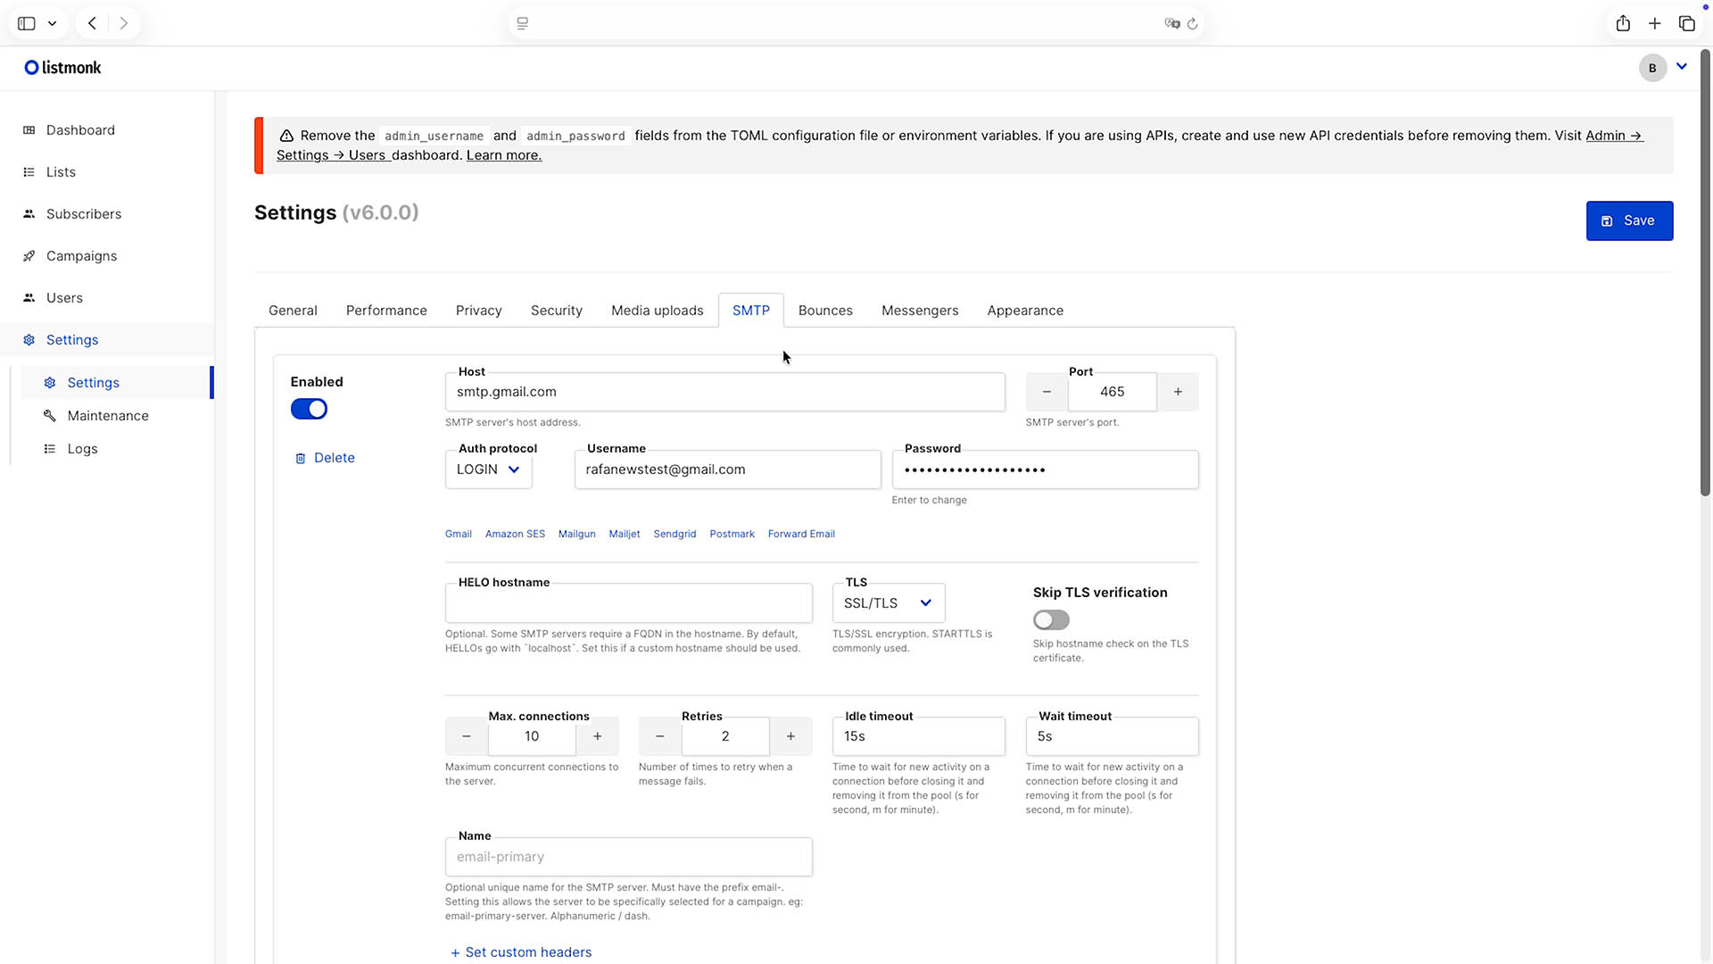Delete this SMTP server via trash icon
The height and width of the screenshot is (964, 1713).
301,457
